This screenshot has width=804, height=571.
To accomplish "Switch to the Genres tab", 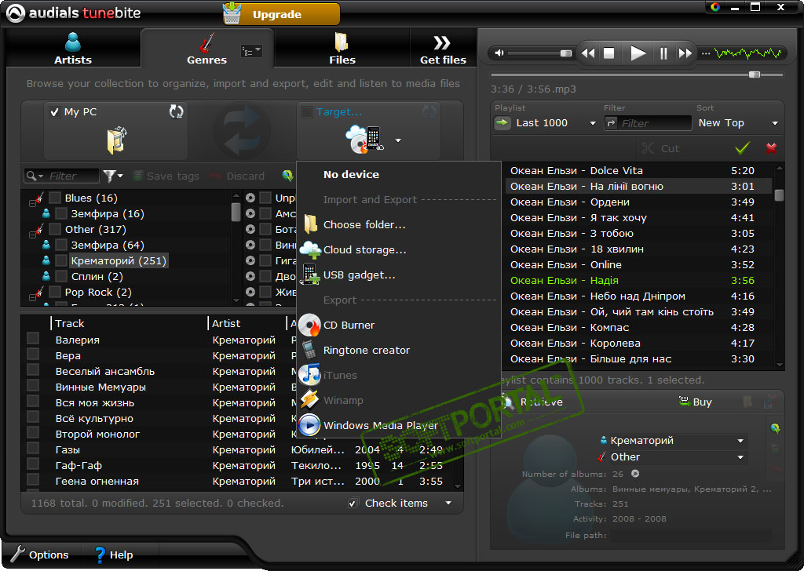I will pyautogui.click(x=206, y=49).
